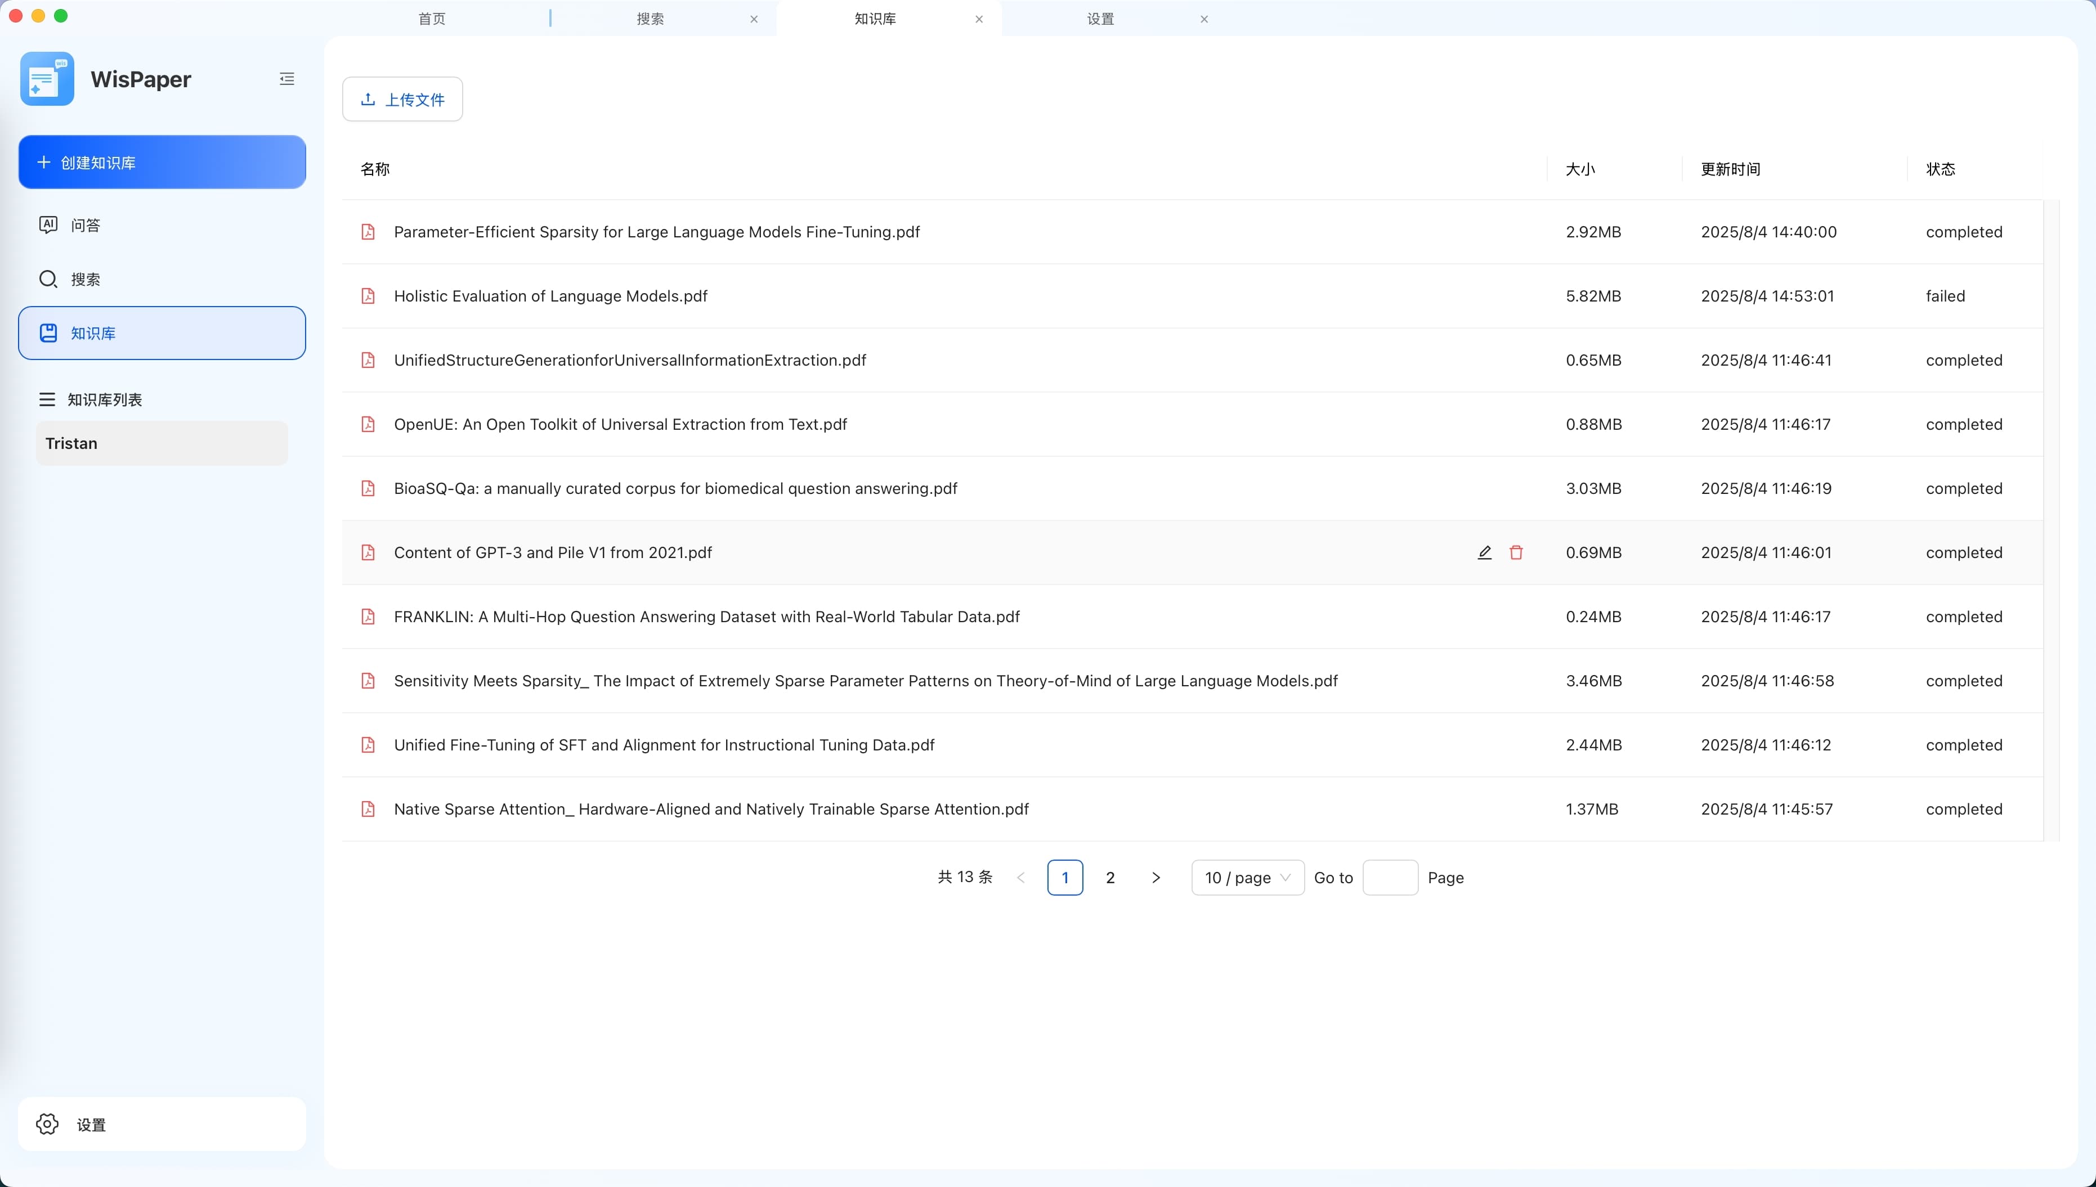Select page 2 in pagination

[1110, 878]
